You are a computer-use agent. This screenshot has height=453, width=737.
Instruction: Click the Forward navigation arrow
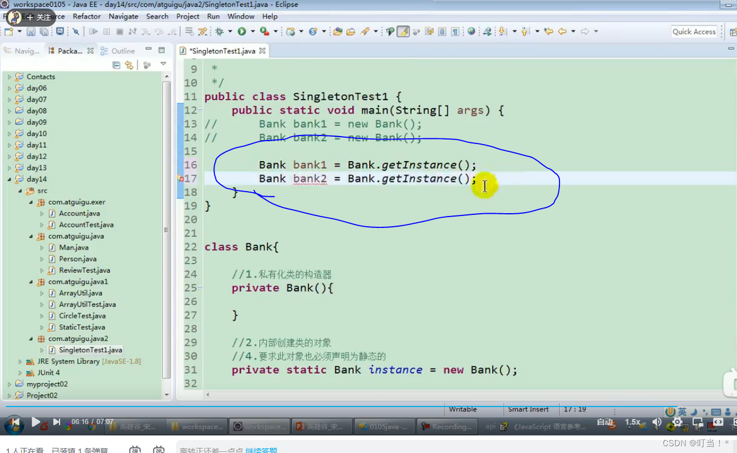coord(585,32)
